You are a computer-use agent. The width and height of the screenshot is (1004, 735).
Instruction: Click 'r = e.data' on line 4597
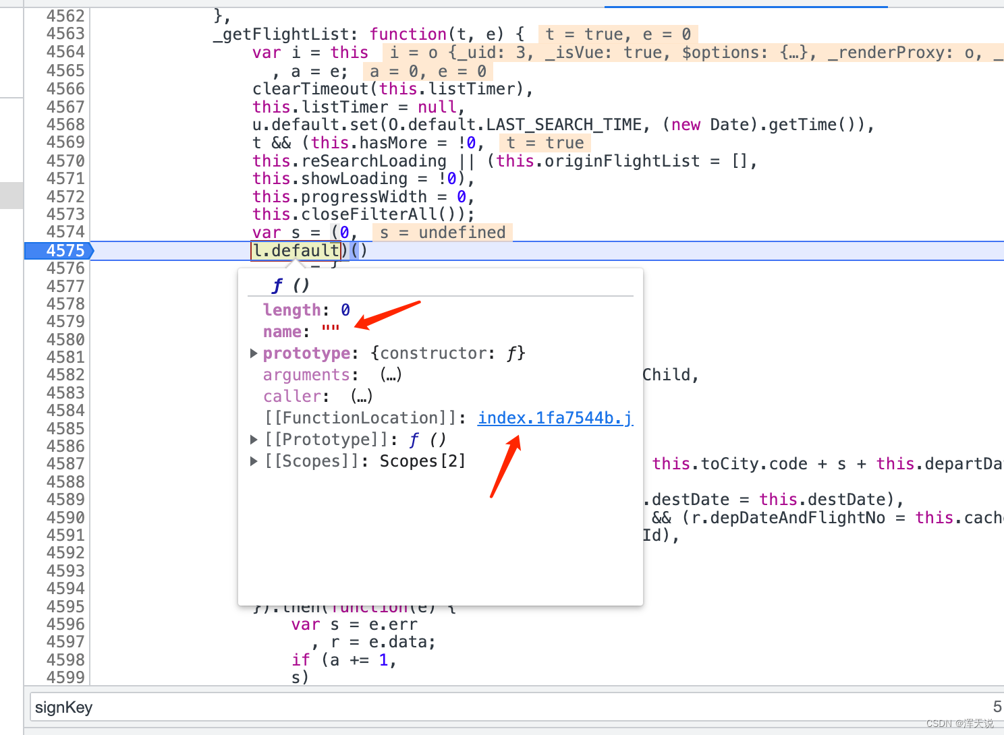point(378,642)
